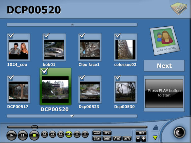
Task: Click the playback position slider knob
Action: click(x=35, y=127)
